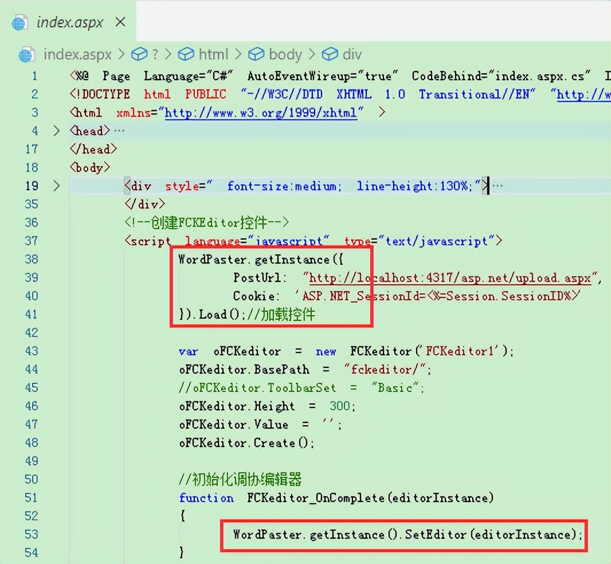
Task: Click the 'FCKeditor1' string literal
Action: coord(459,351)
